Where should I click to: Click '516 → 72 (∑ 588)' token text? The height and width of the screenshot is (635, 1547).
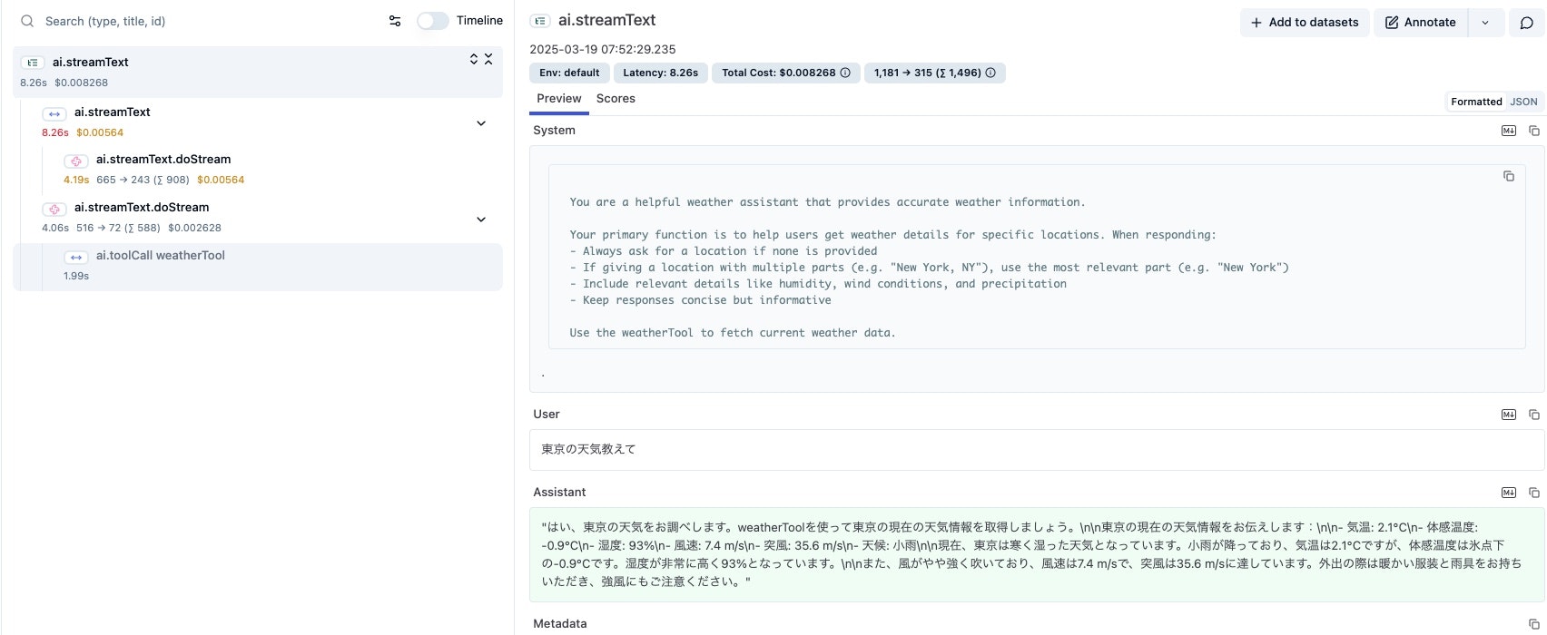click(x=118, y=228)
